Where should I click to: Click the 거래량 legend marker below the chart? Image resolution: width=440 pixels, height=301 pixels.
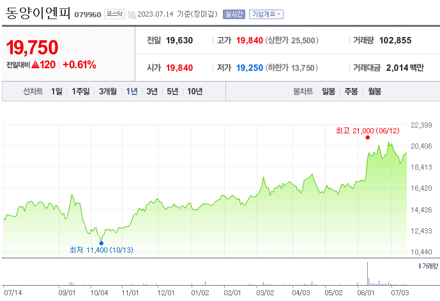pos(420,266)
